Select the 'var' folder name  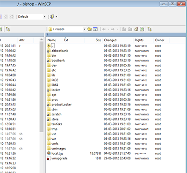click(x=54, y=139)
